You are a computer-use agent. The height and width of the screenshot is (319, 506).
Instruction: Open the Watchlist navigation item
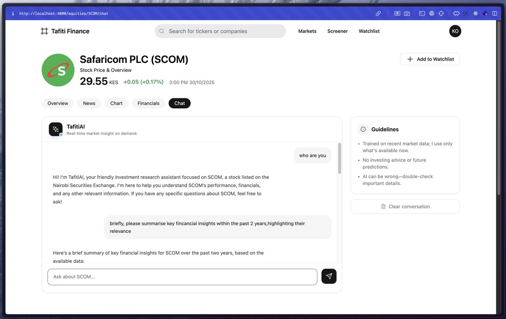pos(369,31)
